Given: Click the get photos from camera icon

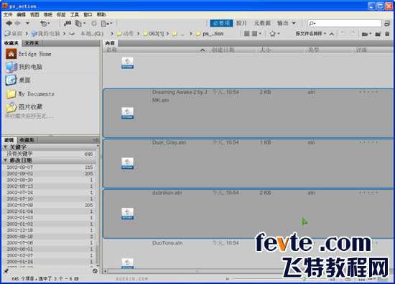Looking at the screenshot, I should 68,24.
